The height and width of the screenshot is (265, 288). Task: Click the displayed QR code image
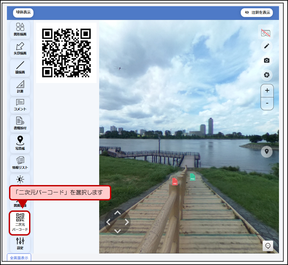coord(66,53)
